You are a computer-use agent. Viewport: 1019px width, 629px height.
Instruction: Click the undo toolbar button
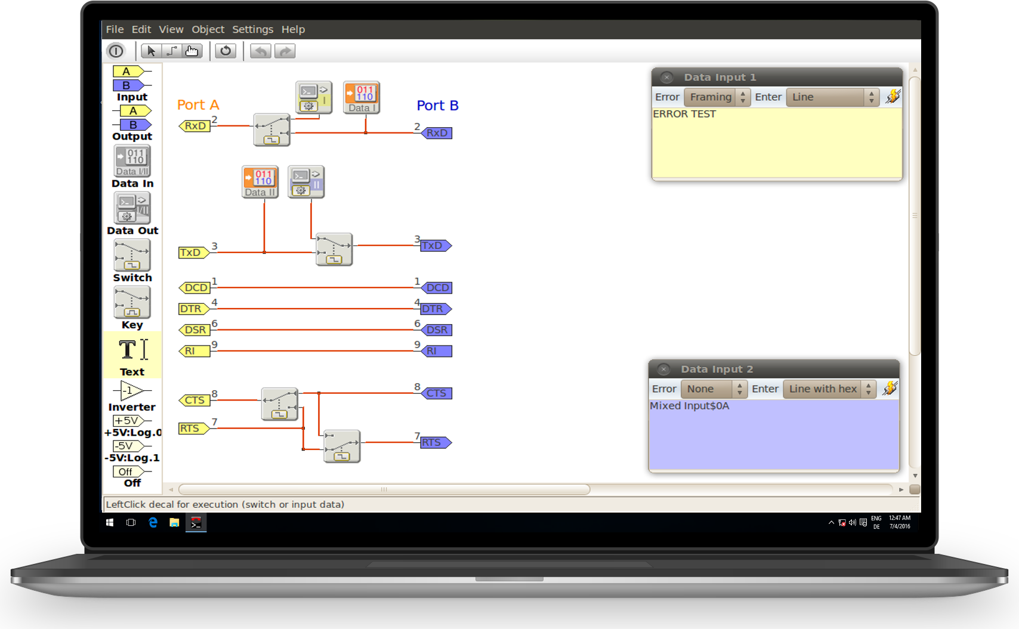261,51
